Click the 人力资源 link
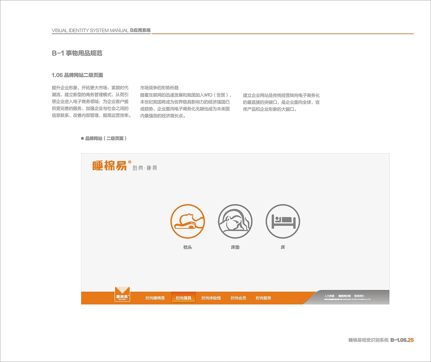Viewport: 431px width, 362px height. pyautogui.click(x=330, y=296)
